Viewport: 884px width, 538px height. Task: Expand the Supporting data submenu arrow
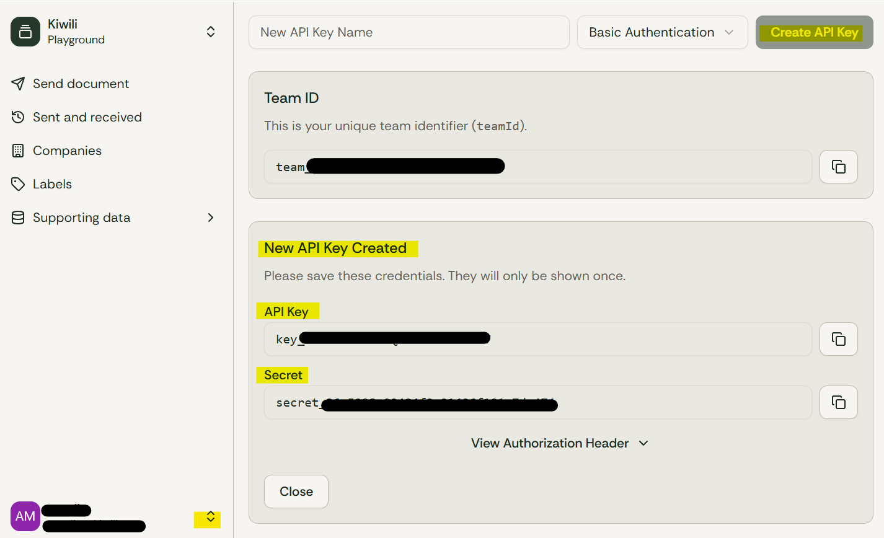[210, 218]
